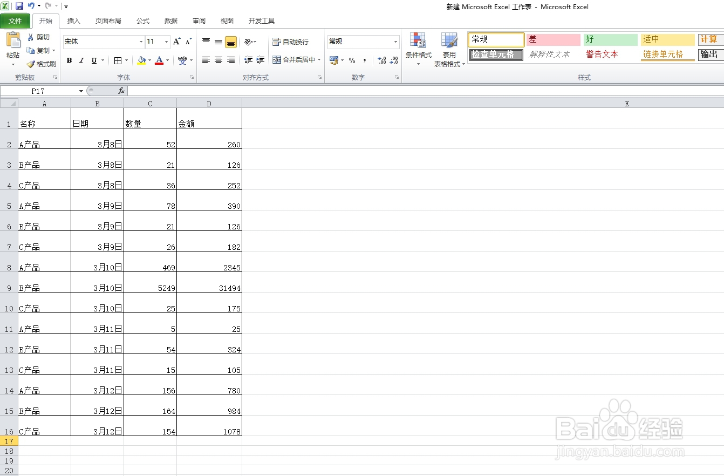
Task: Switch to the Page Layout (页面布局) tab
Action: pos(108,21)
